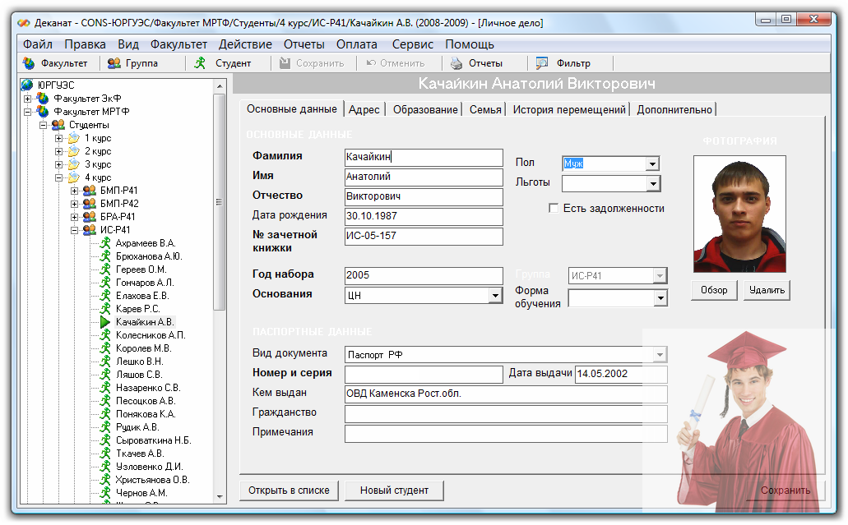This screenshot has width=848, height=525.
Task: Click the Группа people icon in toolbar
Action: pos(114,63)
